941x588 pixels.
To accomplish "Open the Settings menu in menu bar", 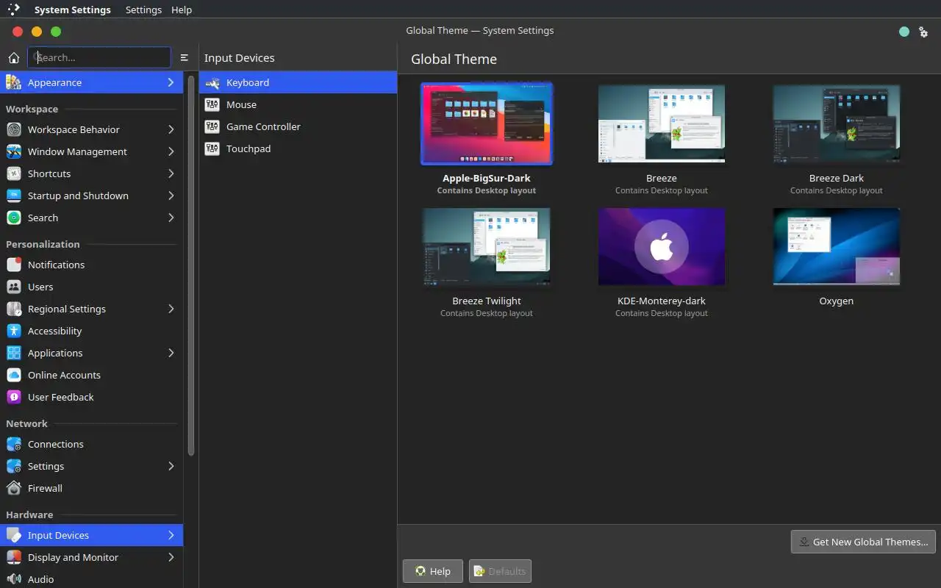I will click(143, 10).
